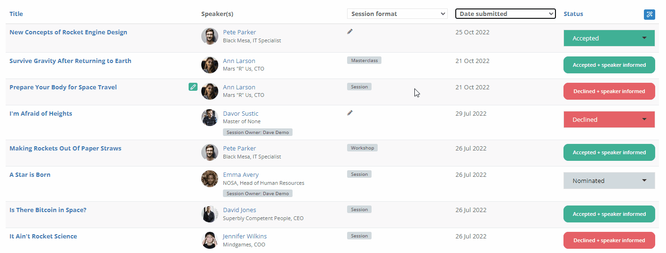Screen dimensions: 666x253
Task: Click the Masterclass format tag
Action: [x=364, y=61]
